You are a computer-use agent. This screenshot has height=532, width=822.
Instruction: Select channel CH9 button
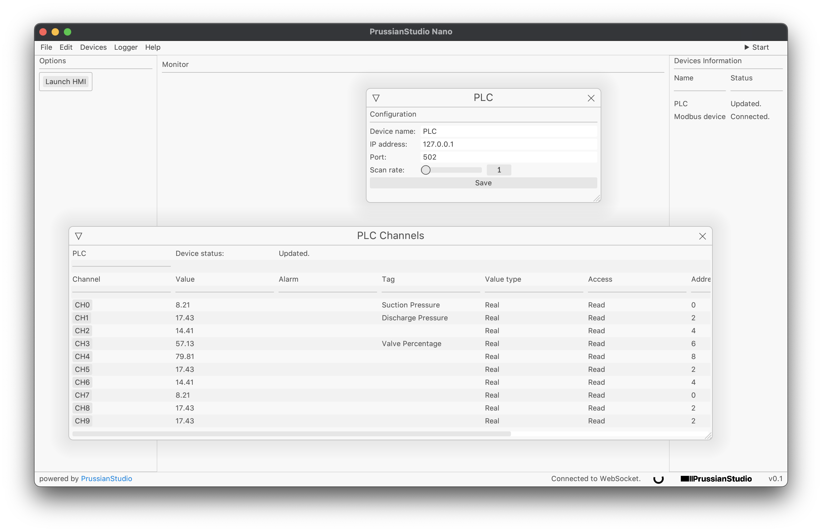pos(82,421)
